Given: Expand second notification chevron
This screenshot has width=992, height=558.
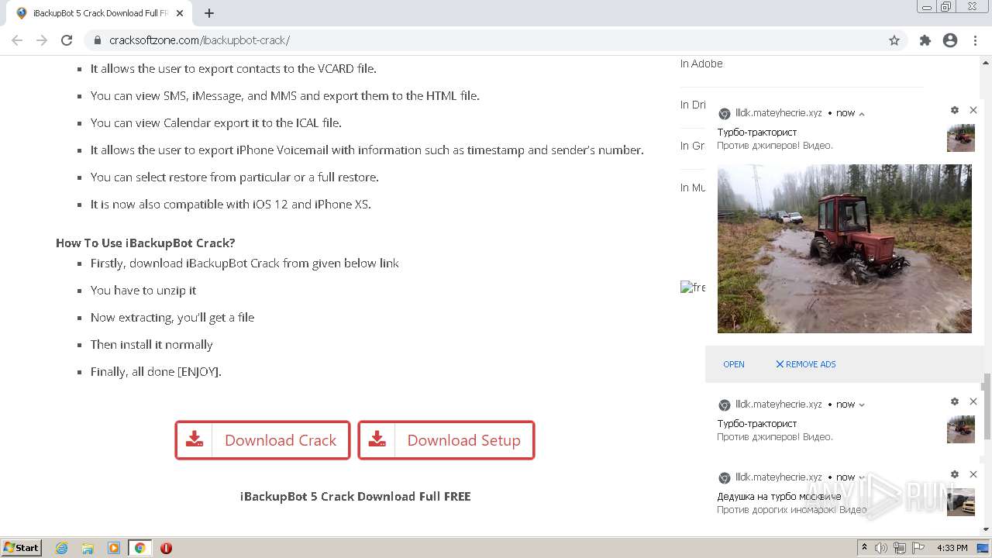Looking at the screenshot, I should (862, 405).
